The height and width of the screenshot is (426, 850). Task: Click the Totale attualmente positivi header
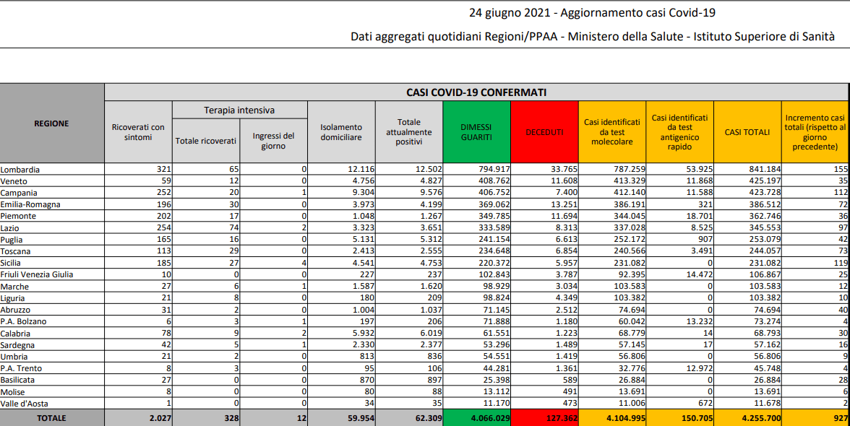(x=408, y=131)
